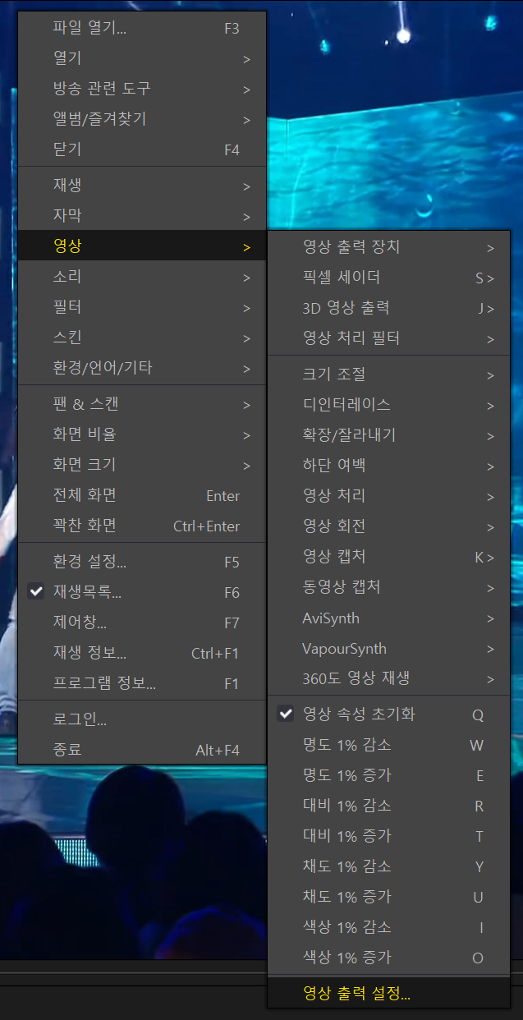Open 영상 처리 필터 submenu

pyautogui.click(x=388, y=338)
